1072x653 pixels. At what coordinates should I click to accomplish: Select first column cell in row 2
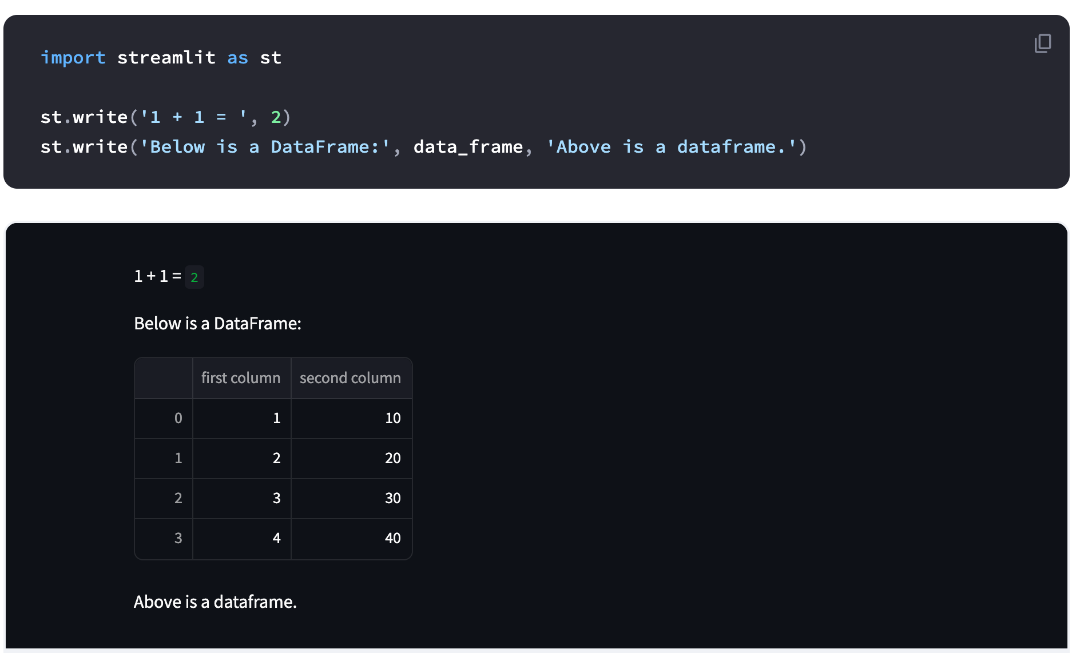[241, 499]
